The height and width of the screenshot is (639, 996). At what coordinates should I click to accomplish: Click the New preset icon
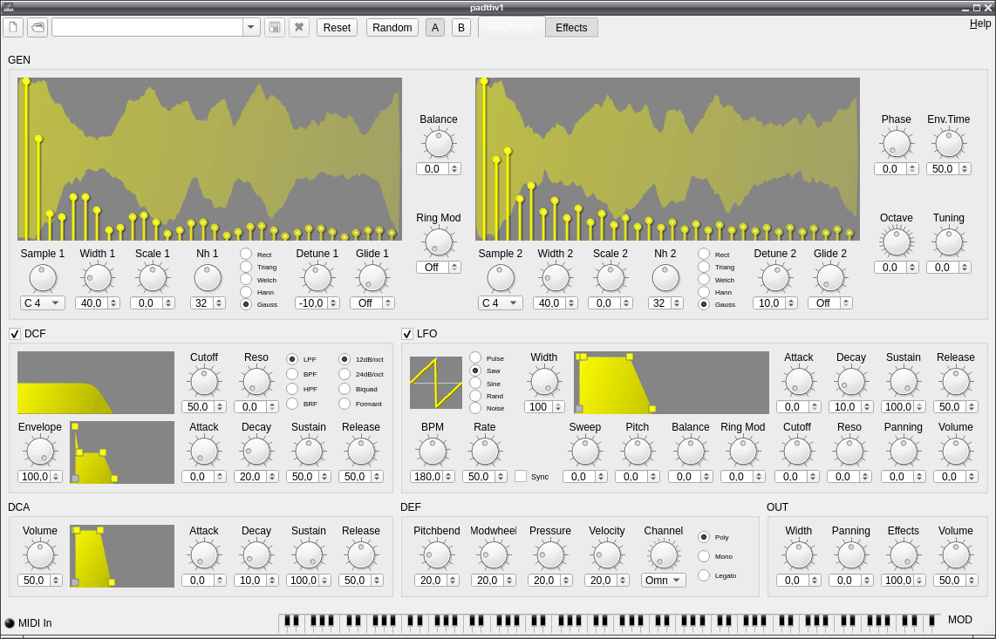pos(13,27)
